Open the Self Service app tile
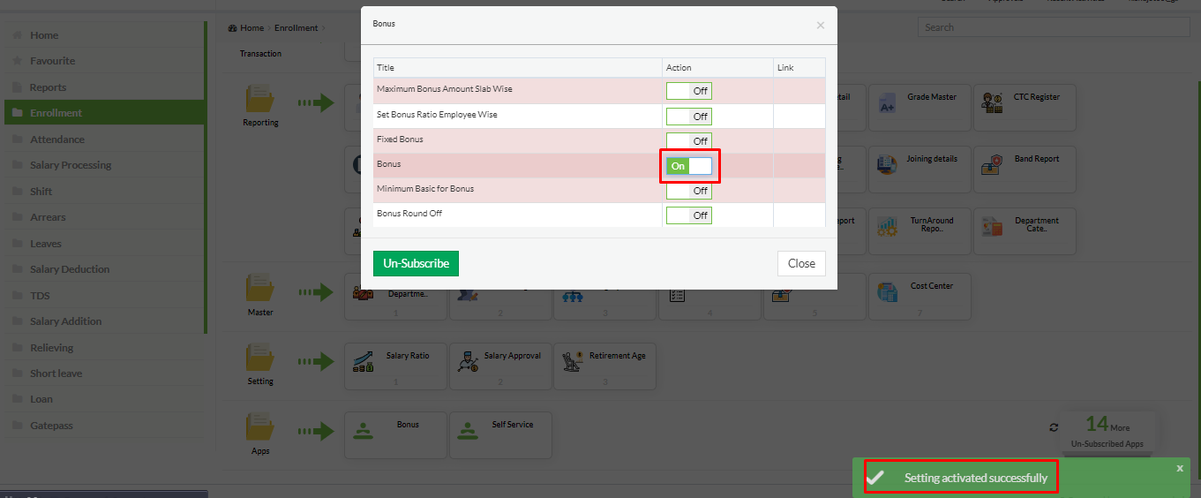 (500, 435)
